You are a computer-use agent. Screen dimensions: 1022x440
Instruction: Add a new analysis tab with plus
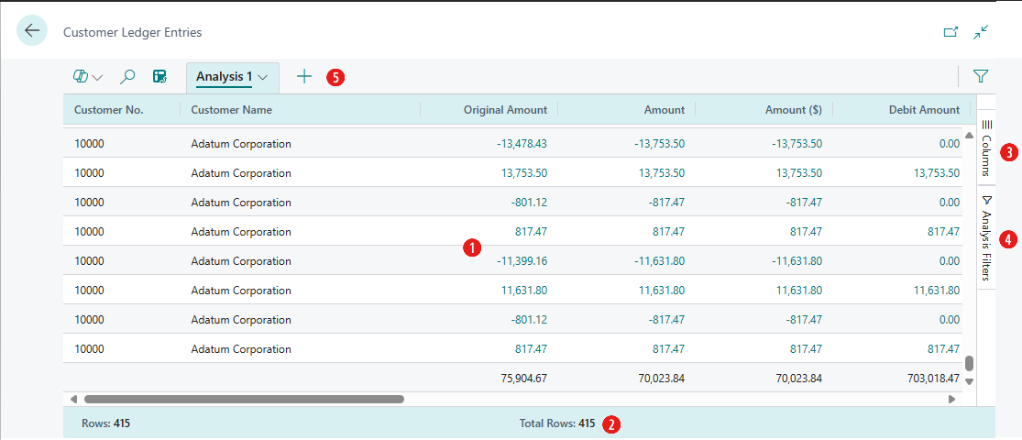[x=304, y=77]
